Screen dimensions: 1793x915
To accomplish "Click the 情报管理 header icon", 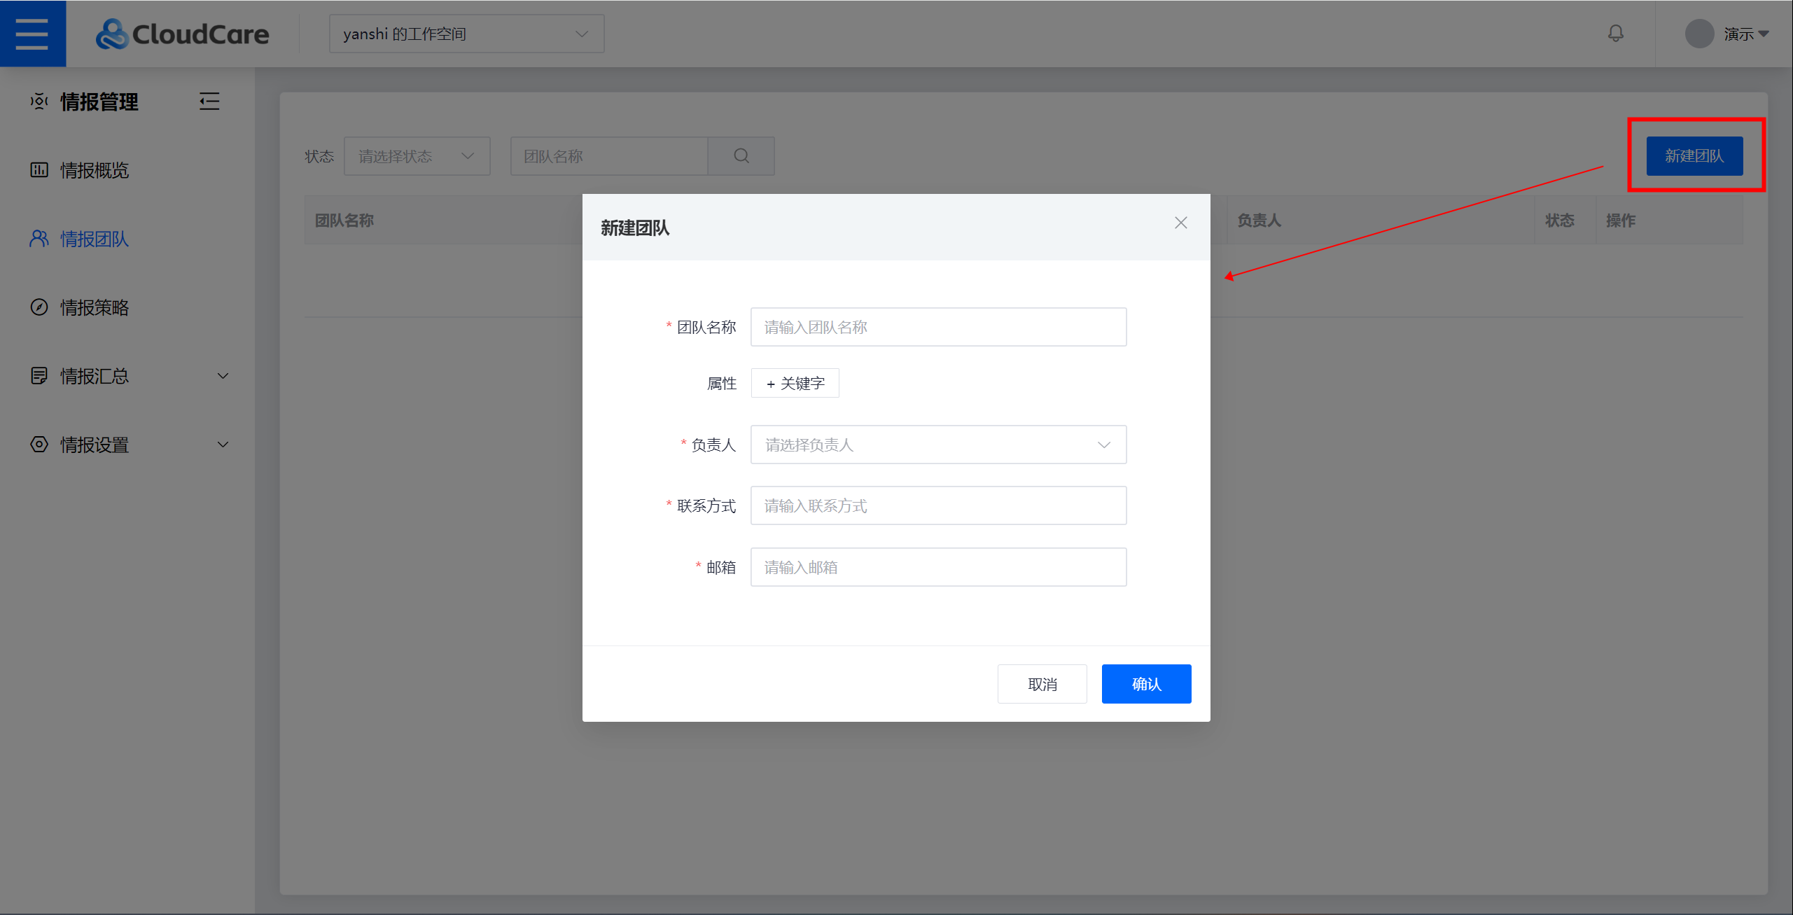I will point(39,102).
